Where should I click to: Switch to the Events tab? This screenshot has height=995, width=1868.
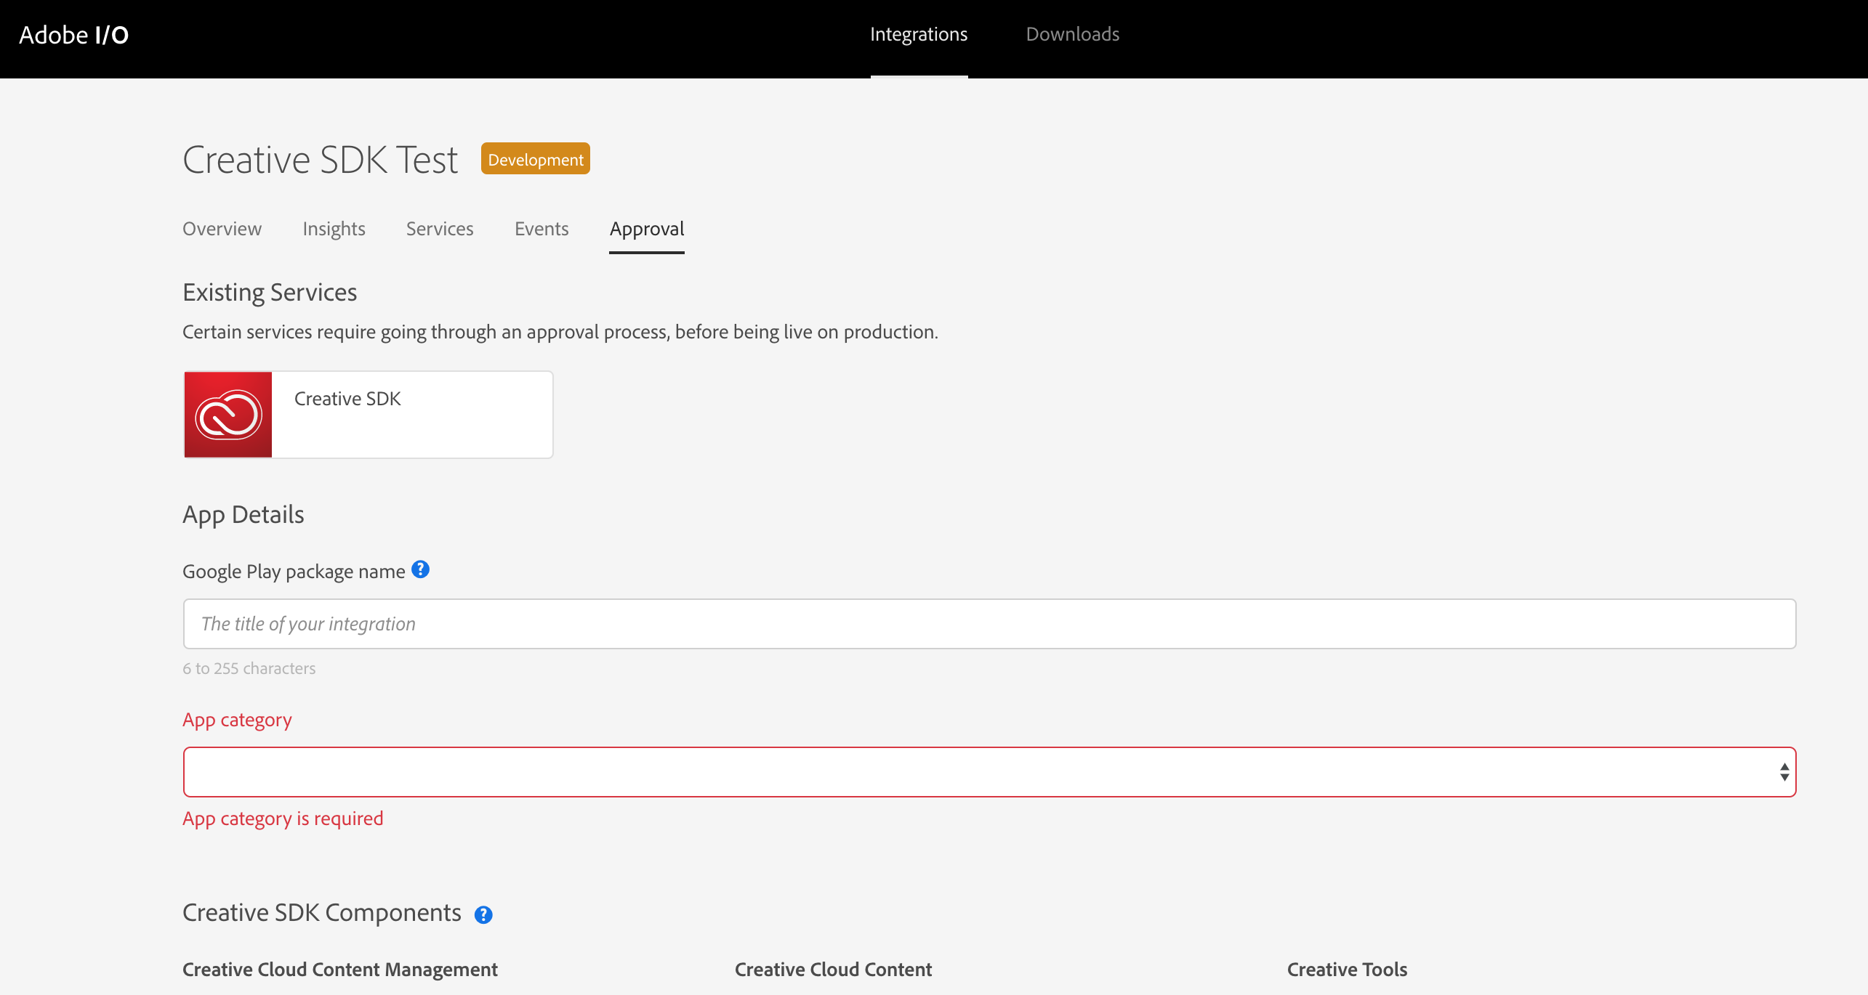pyautogui.click(x=542, y=229)
